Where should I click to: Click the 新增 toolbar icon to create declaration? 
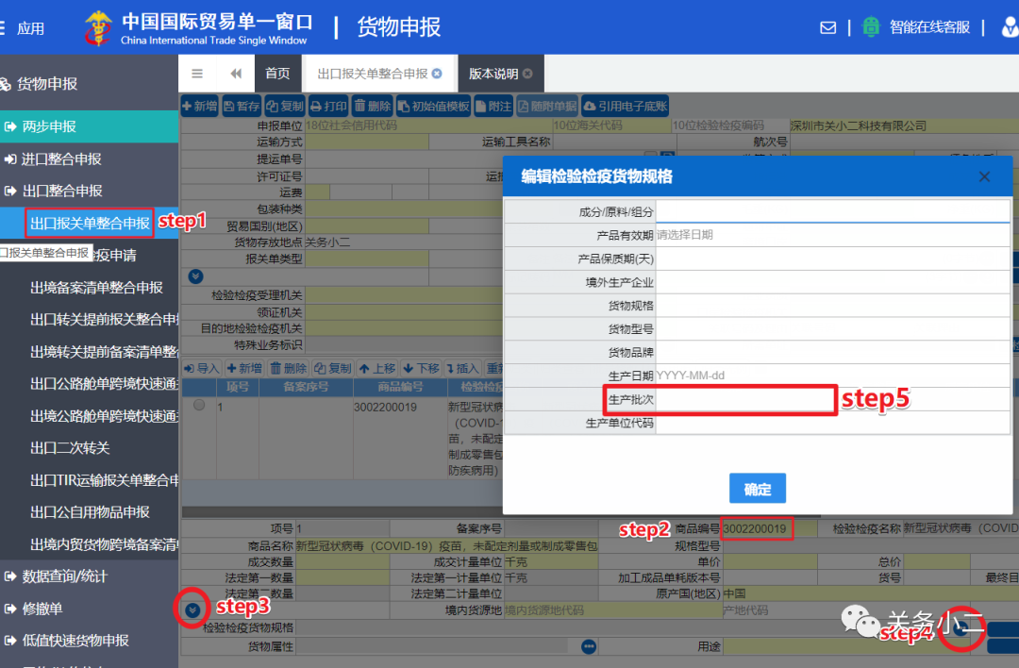(198, 106)
